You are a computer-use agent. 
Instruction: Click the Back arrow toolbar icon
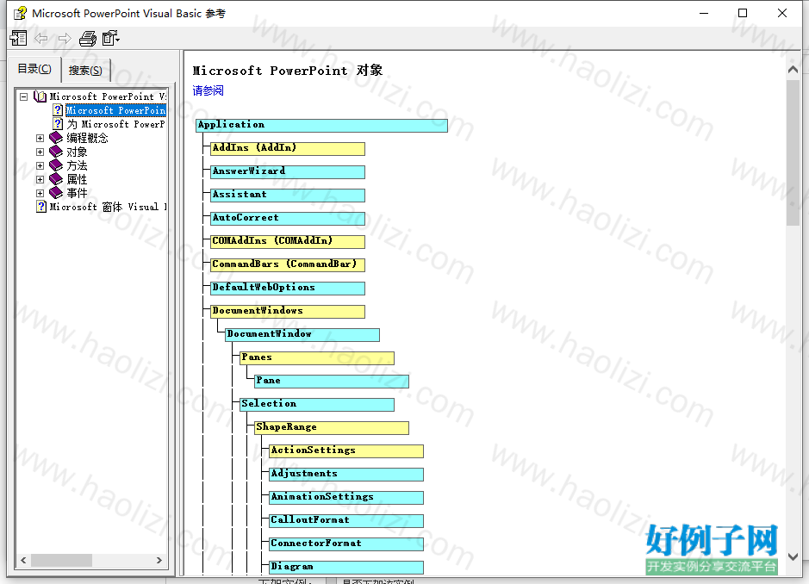tap(40, 38)
